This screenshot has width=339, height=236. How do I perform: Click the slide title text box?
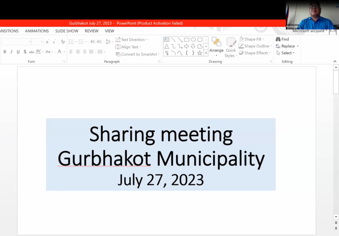click(161, 154)
